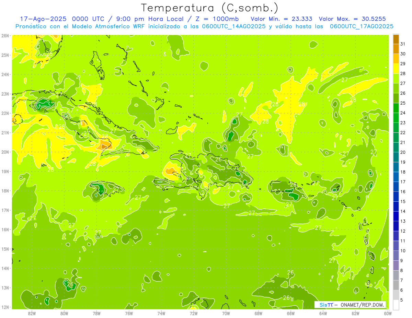This screenshot has width=412, height=318.
Task: Click the '20' label on the color scale
Action: (403, 152)
